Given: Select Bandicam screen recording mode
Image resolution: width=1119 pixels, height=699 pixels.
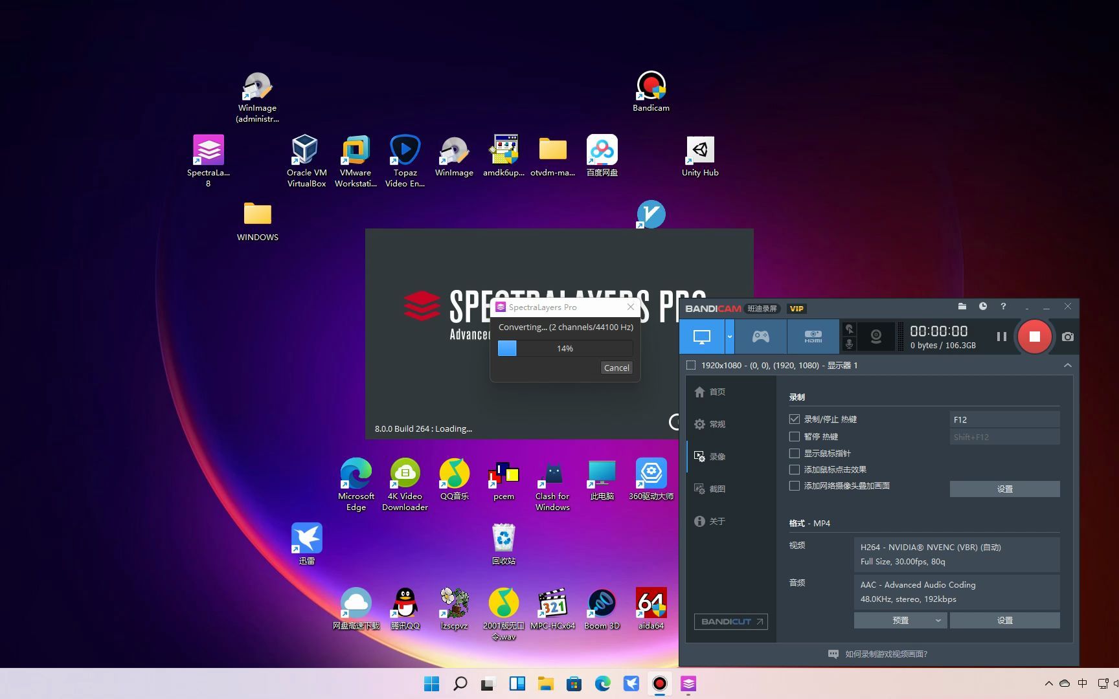Looking at the screenshot, I should click(x=702, y=337).
